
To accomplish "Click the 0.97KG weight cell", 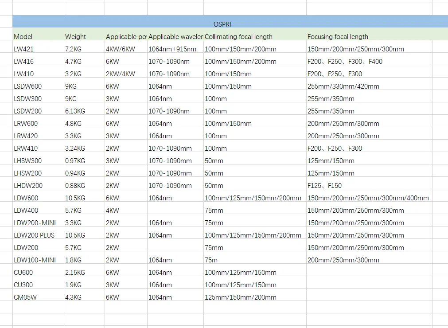I will click(84, 158).
